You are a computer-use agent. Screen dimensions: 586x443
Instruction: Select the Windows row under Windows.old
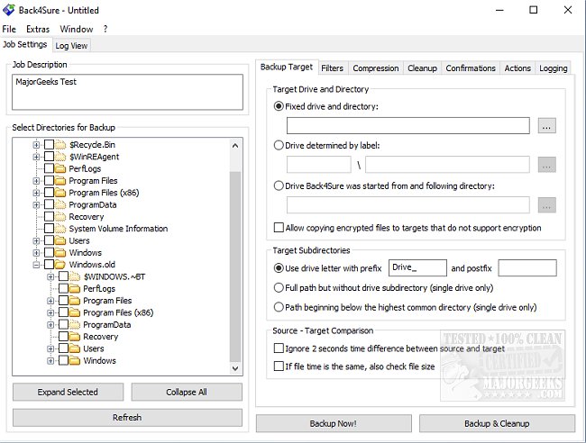(99, 360)
